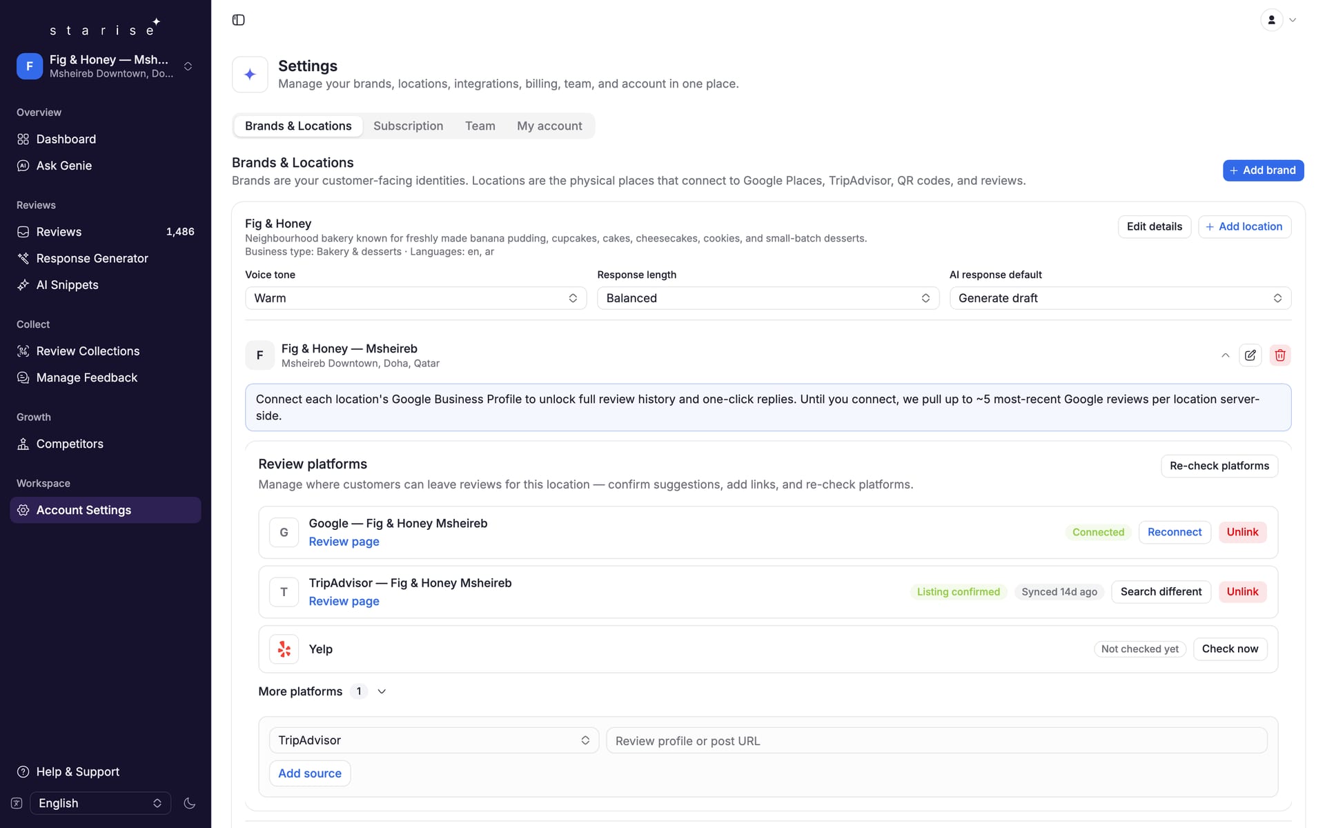Expand the More platforms section

[x=322, y=691]
